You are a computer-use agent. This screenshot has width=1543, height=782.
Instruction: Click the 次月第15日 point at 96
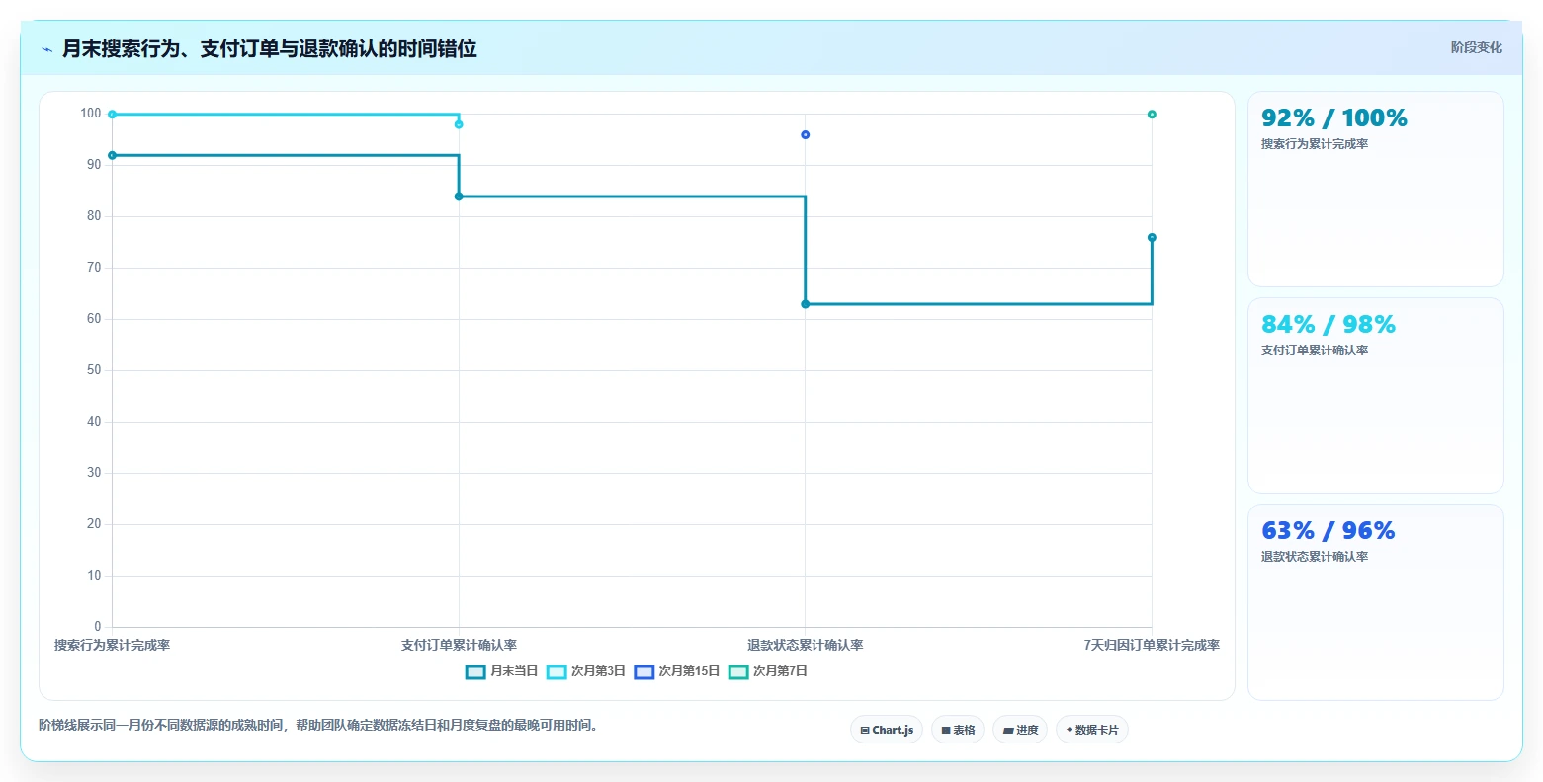pyautogui.click(x=806, y=134)
